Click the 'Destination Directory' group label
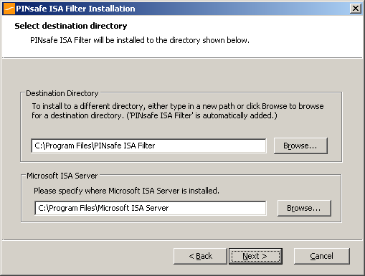 click(x=62, y=93)
